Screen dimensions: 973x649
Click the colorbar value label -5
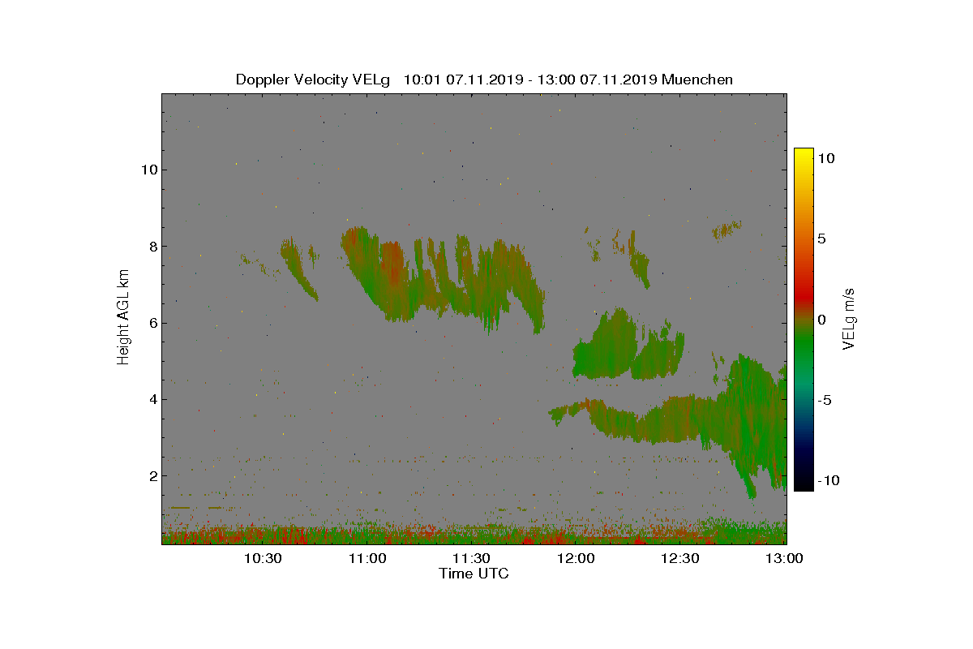point(826,400)
